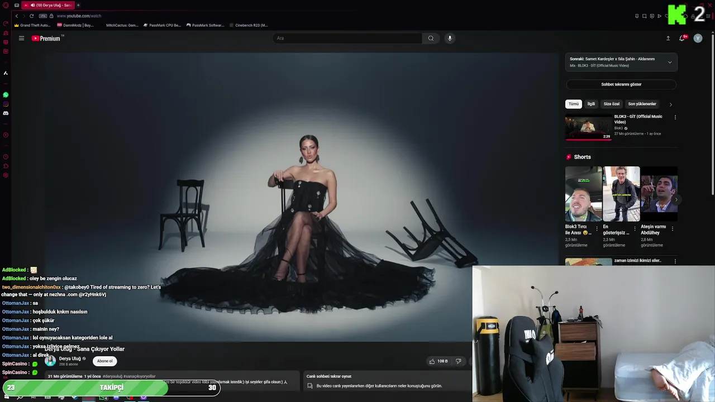
Task: Open WhatsApp in the Opera sidebar
Action: [x=6, y=95]
